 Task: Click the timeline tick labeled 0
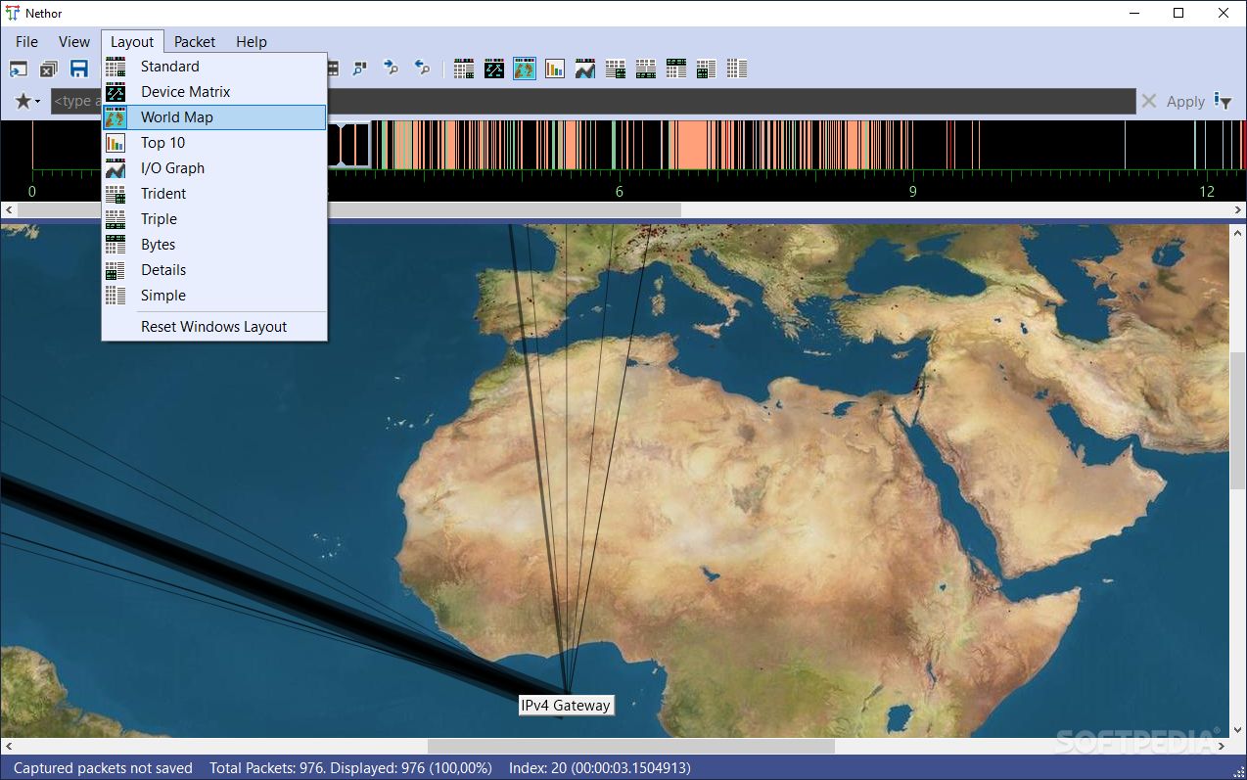pyautogui.click(x=32, y=192)
